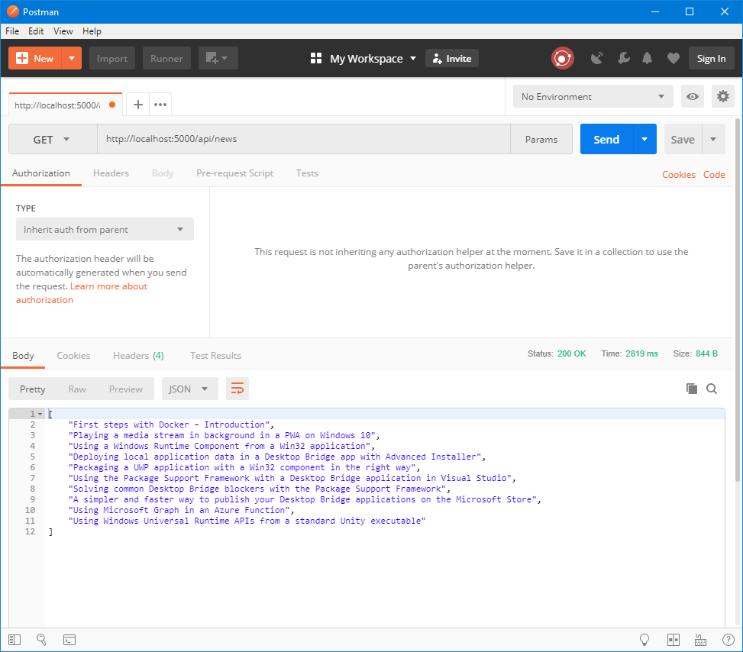Open the Cookies link
Viewport: 743px width, 652px height.
coord(679,175)
